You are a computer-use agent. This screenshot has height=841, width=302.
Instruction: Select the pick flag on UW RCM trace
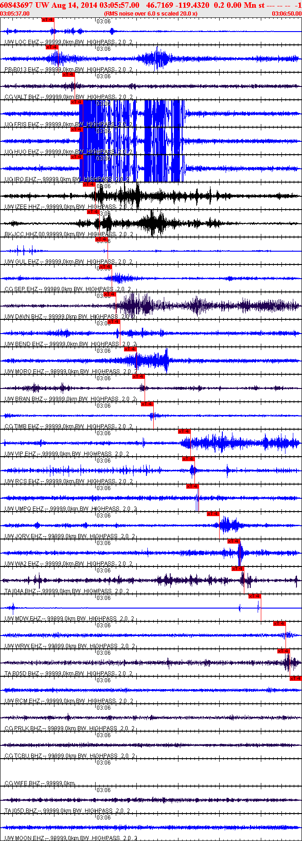pyautogui.click(x=296, y=679)
